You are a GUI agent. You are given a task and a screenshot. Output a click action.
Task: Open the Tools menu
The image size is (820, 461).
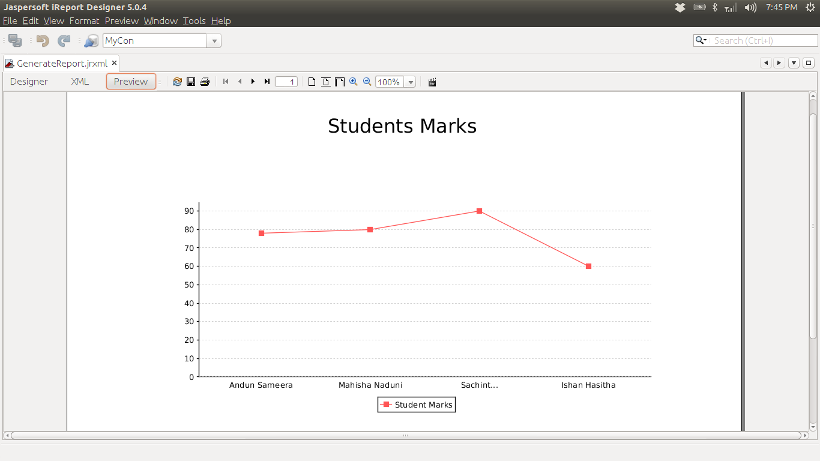coord(194,20)
